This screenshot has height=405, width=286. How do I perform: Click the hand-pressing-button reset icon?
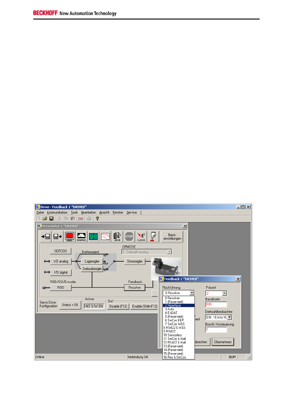pyautogui.click(x=153, y=237)
